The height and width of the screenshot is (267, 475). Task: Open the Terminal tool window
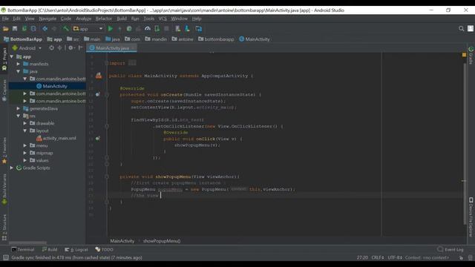click(23, 249)
